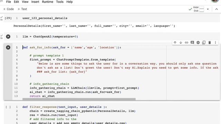The image size is (221, 124).
Task: Click the 'Below is are some things' prompt line
Action: (127, 64)
